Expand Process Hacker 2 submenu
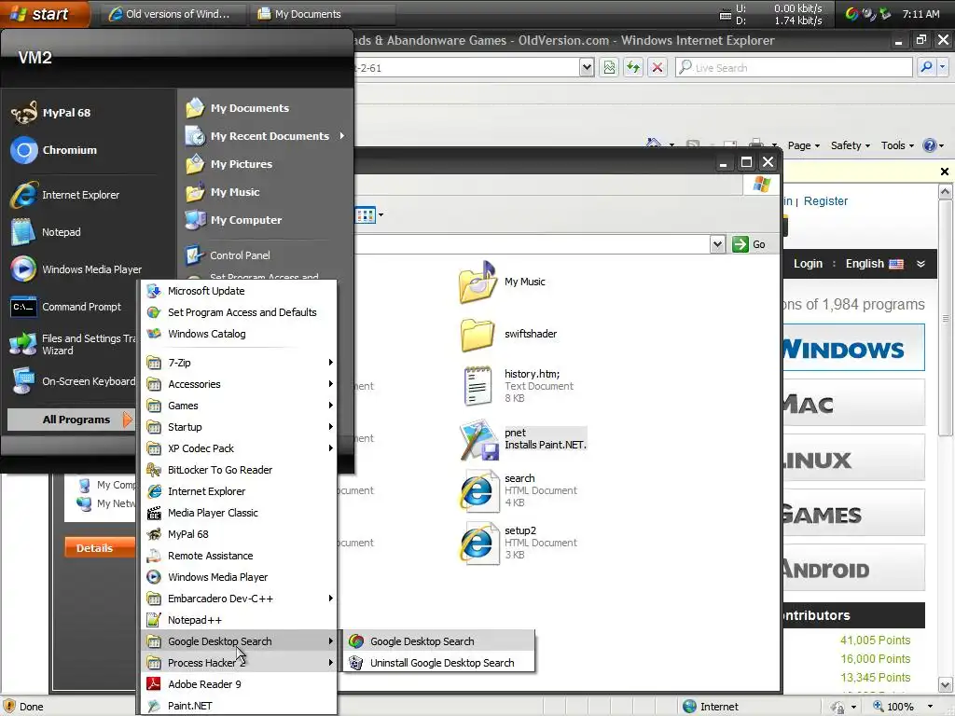This screenshot has height=716, width=955. click(239, 663)
